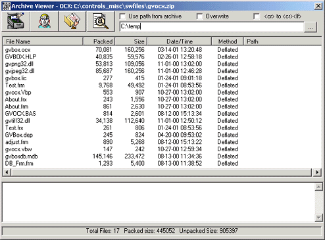Click the Archive Viewer title bar icon
Screen dimensions: 325x240
[6, 6]
